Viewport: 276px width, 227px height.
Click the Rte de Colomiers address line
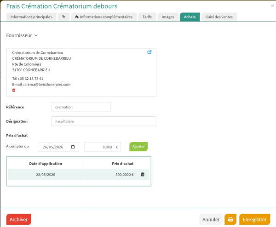[x=27, y=64]
